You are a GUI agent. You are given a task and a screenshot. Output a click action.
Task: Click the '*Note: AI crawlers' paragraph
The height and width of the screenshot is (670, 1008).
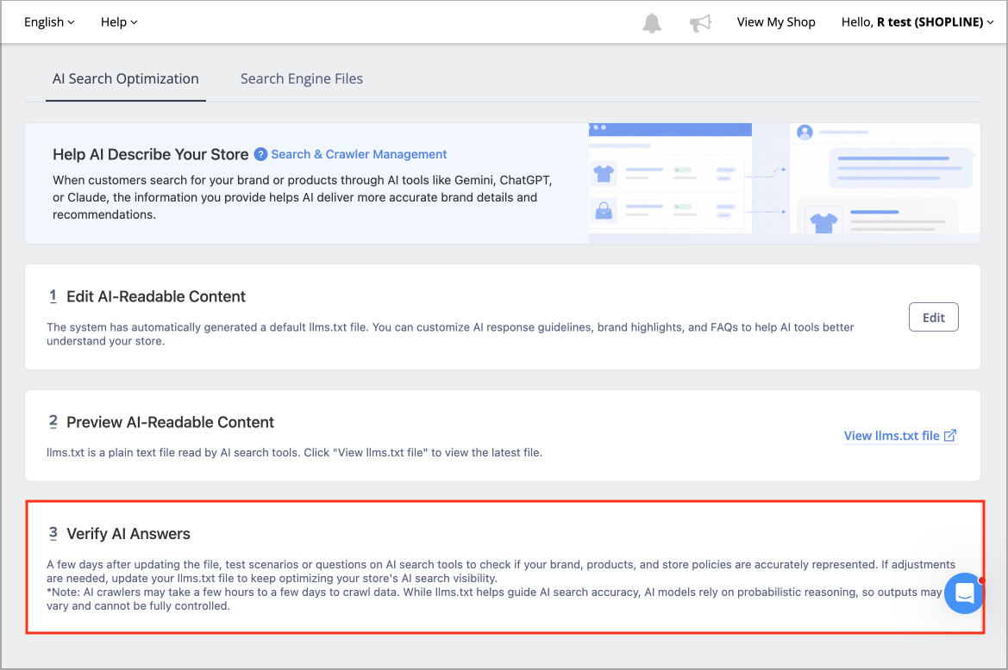(494, 599)
